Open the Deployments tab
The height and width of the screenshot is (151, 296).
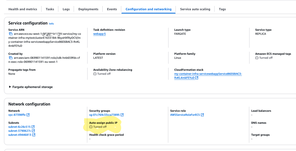pos(88,9)
